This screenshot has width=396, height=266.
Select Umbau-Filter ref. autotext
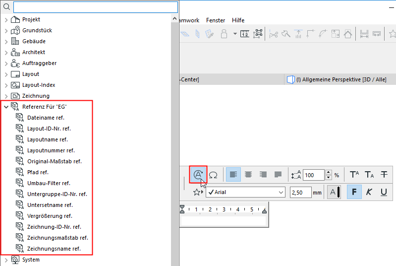click(49, 183)
